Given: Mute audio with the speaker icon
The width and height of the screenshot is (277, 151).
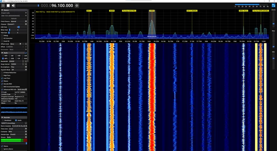Looking at the screenshot, I should point(13,5).
